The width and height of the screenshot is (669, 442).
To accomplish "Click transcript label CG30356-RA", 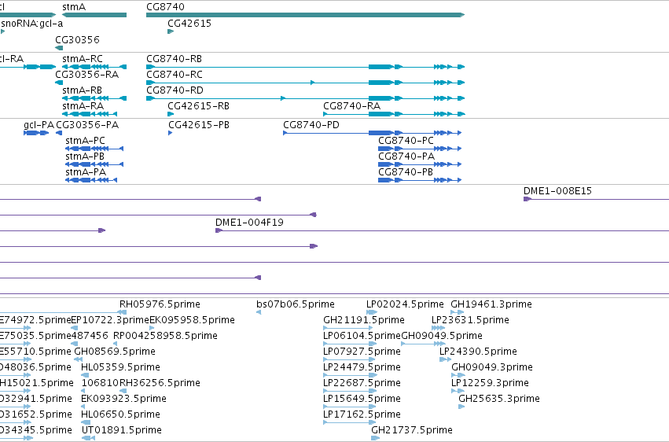I will (x=87, y=75).
